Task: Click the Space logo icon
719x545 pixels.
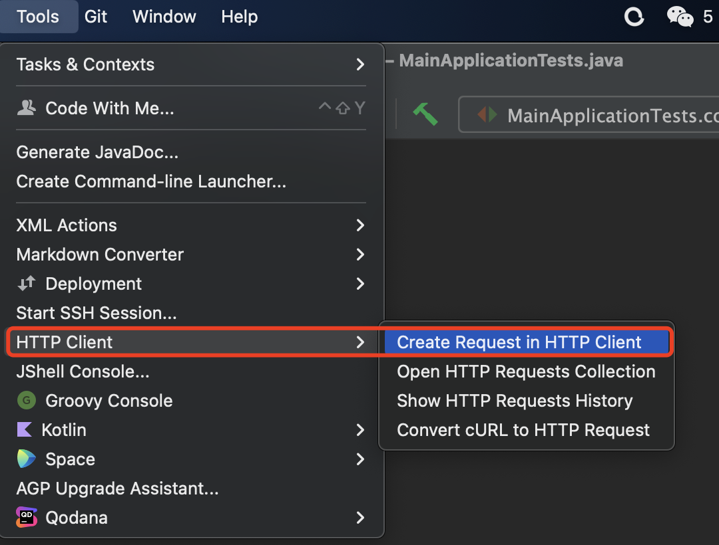Action: coord(26,459)
